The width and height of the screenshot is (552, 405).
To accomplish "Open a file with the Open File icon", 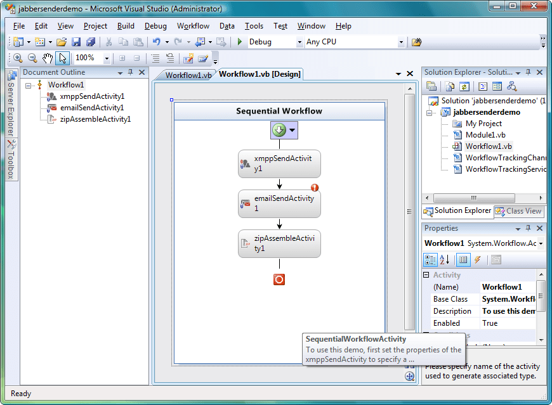I will (62, 42).
